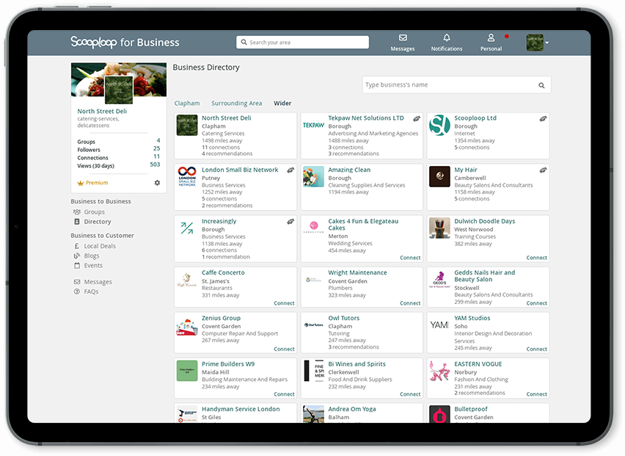Click connection icon on Scooploop Ltd card
The height and width of the screenshot is (456, 625).
[x=543, y=118]
